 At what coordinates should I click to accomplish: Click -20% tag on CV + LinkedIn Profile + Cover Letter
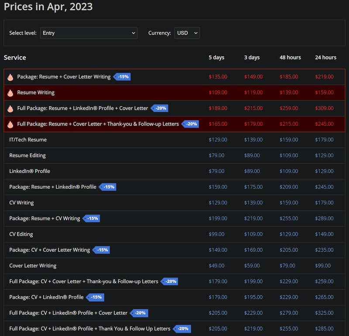(x=139, y=313)
